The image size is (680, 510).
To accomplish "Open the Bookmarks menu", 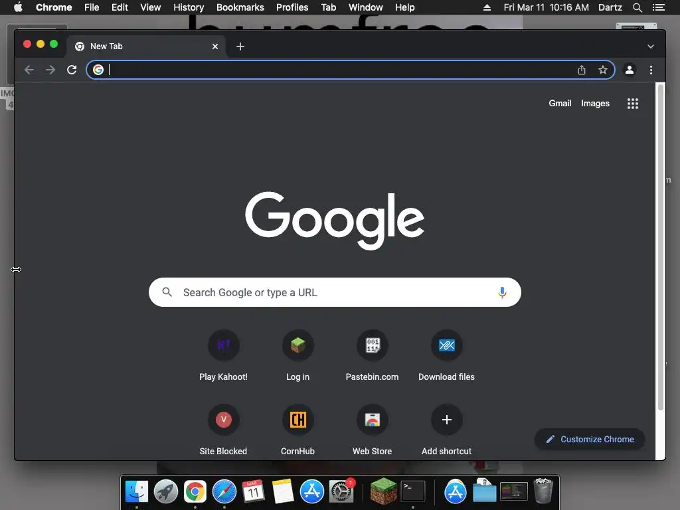I will tap(240, 7).
